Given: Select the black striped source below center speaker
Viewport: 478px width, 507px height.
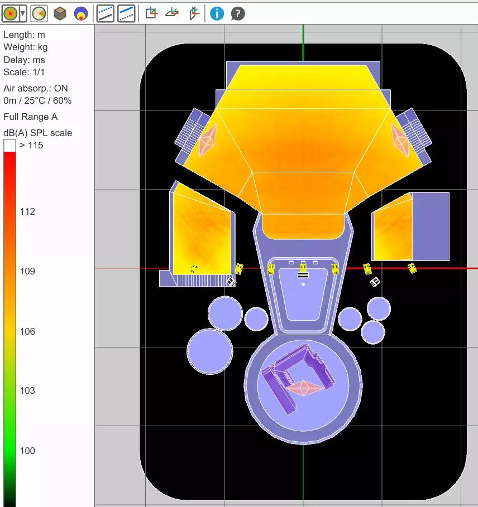Looking at the screenshot, I should (303, 275).
